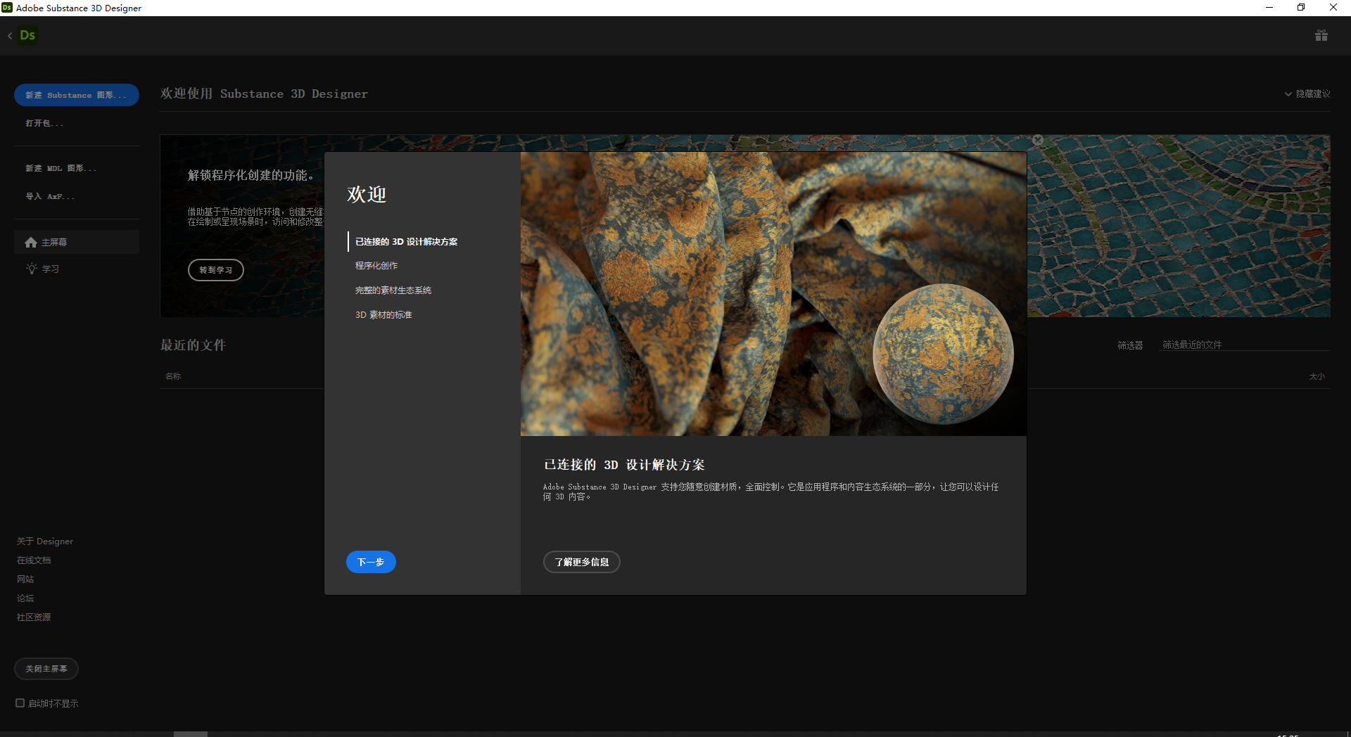This screenshot has height=737, width=1351.
Task: Click the 下一步 button
Action: point(371,562)
